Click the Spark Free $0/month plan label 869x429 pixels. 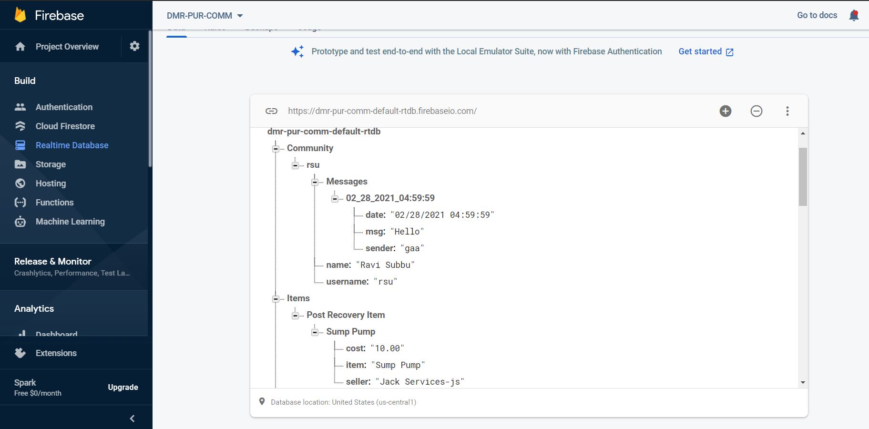[38, 388]
